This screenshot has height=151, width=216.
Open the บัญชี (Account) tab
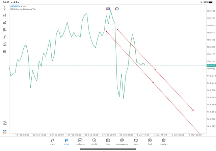click(150, 142)
